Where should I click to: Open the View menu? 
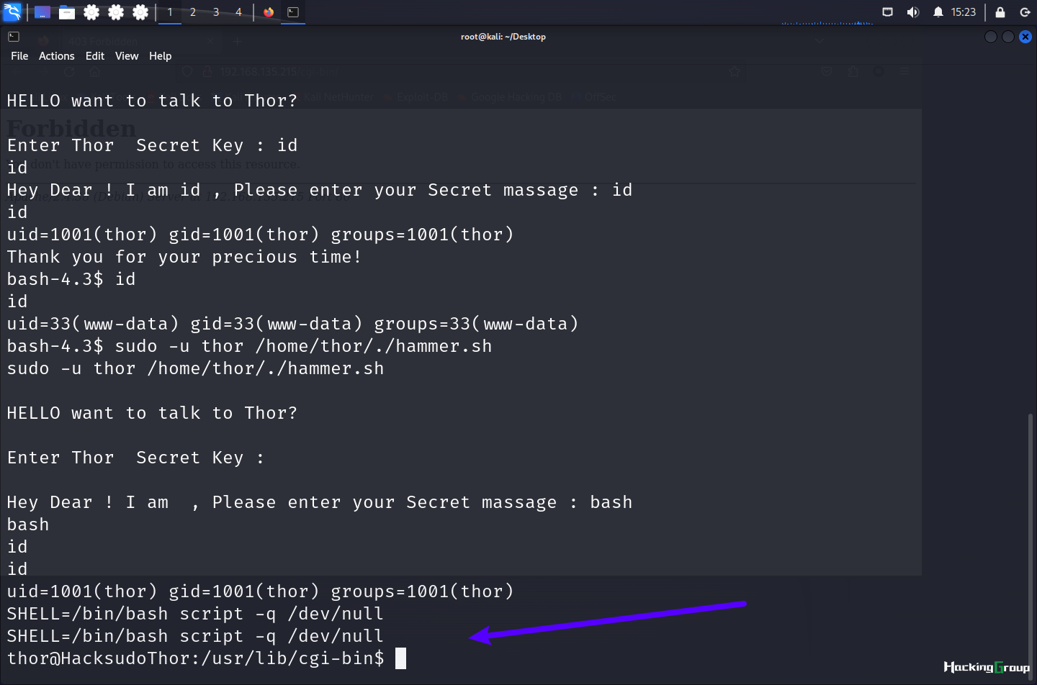(x=127, y=56)
